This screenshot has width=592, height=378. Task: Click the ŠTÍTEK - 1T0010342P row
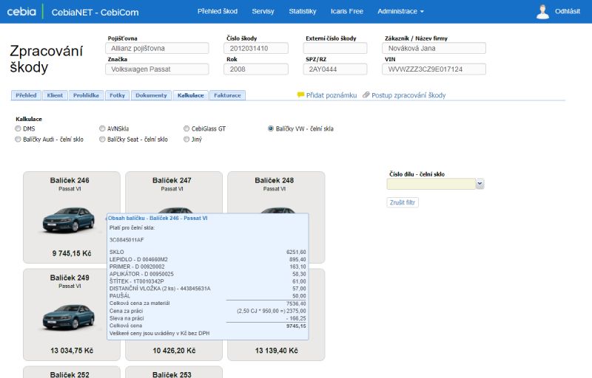click(208, 281)
